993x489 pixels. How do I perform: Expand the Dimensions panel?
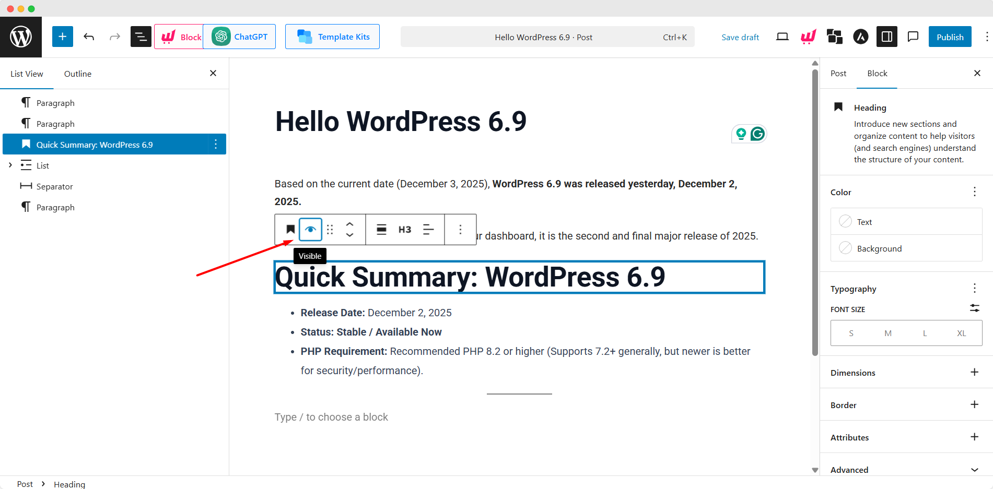point(974,372)
